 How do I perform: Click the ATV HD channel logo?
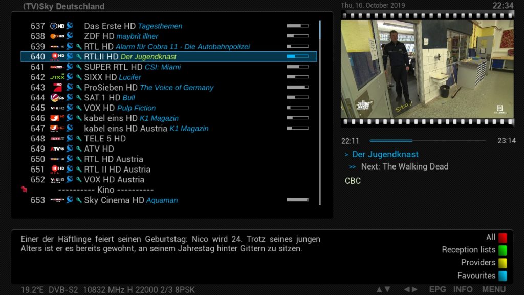[x=57, y=149]
